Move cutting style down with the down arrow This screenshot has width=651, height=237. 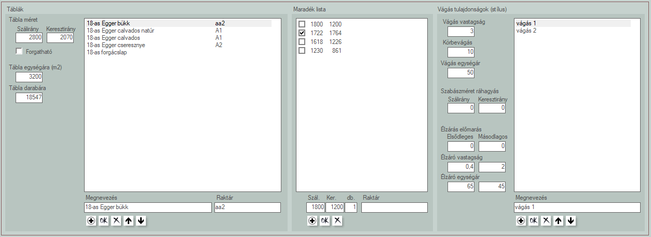coord(571,220)
